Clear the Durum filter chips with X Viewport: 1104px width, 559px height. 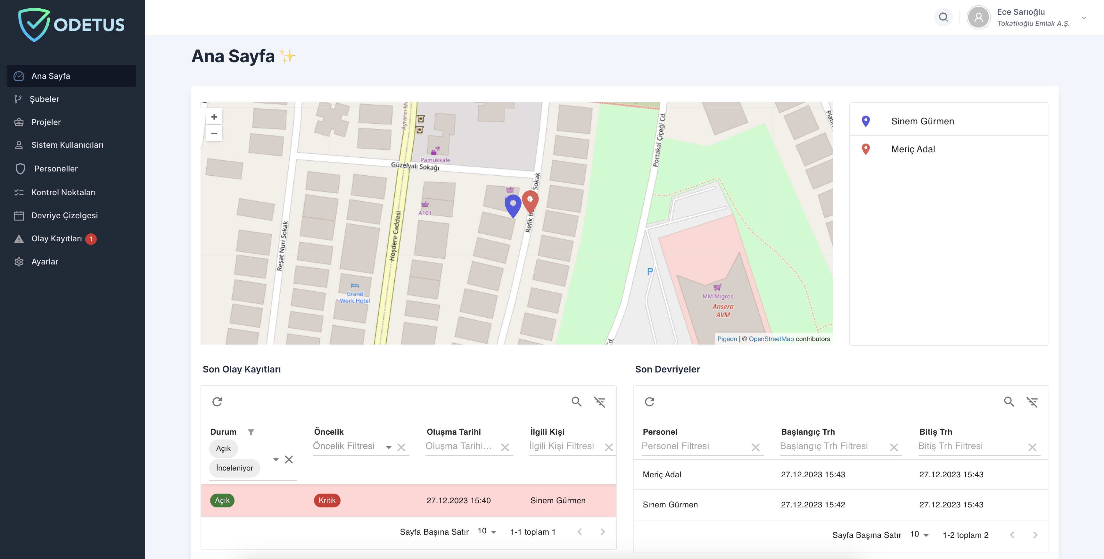click(289, 460)
